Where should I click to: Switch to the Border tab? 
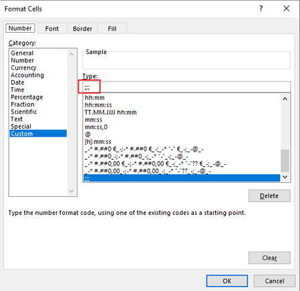(x=82, y=29)
